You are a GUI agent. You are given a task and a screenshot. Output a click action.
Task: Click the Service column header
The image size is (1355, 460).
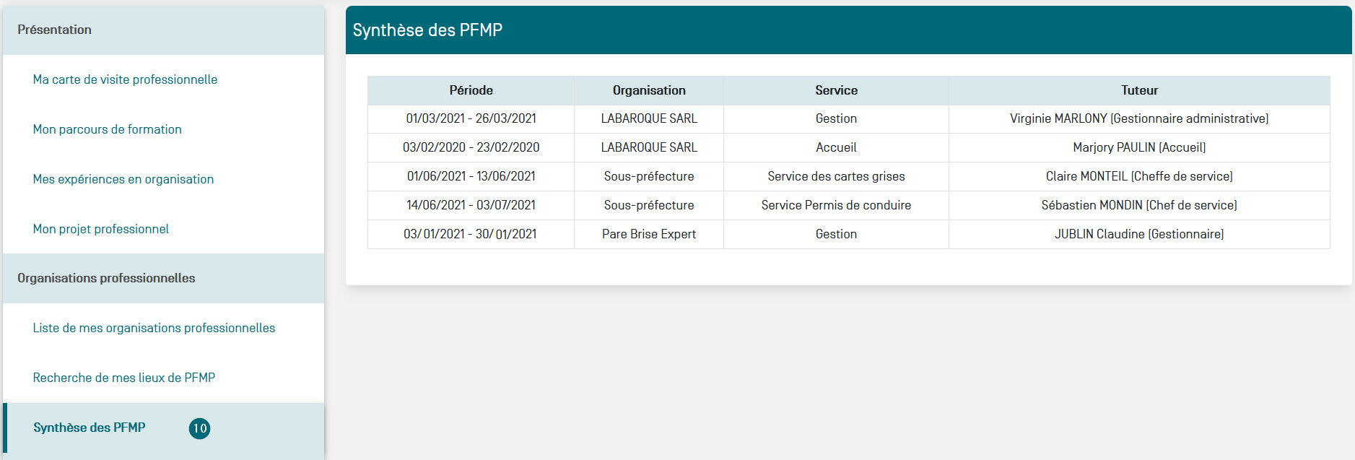[836, 90]
